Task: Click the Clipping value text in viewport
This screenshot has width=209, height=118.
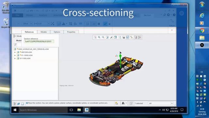Action: tap(67, 86)
